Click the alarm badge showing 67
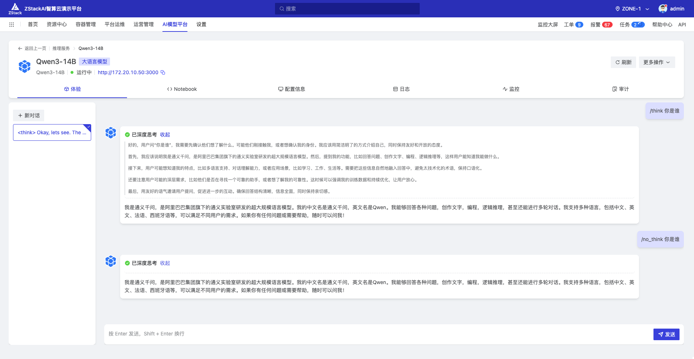Image resolution: width=694 pixels, height=359 pixels. tap(607, 25)
